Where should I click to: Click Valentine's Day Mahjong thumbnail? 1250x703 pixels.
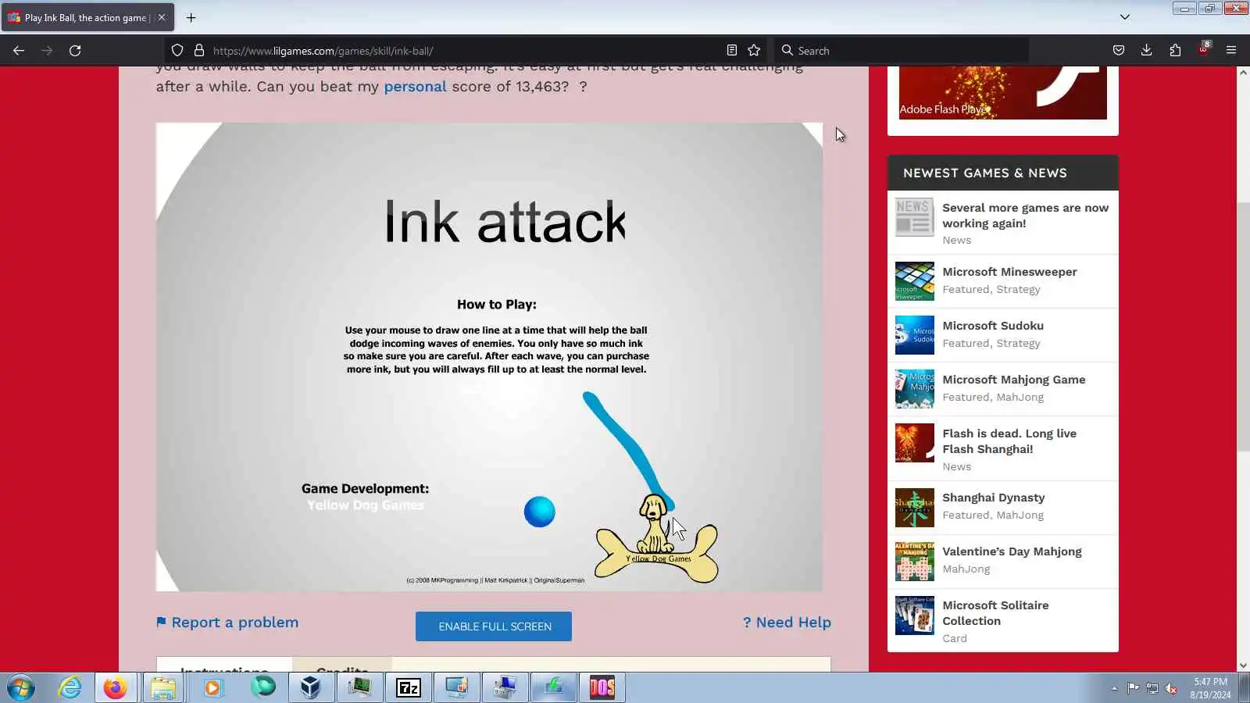point(914,562)
